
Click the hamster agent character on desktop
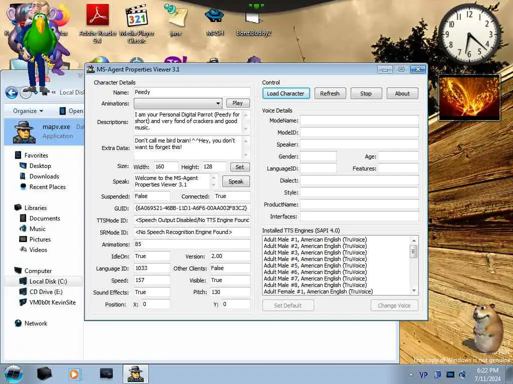487,328
